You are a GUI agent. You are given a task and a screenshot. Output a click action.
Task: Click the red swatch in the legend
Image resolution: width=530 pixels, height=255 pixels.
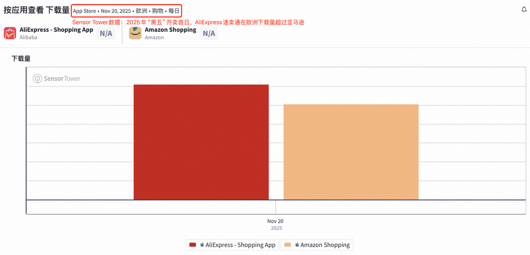click(193, 245)
